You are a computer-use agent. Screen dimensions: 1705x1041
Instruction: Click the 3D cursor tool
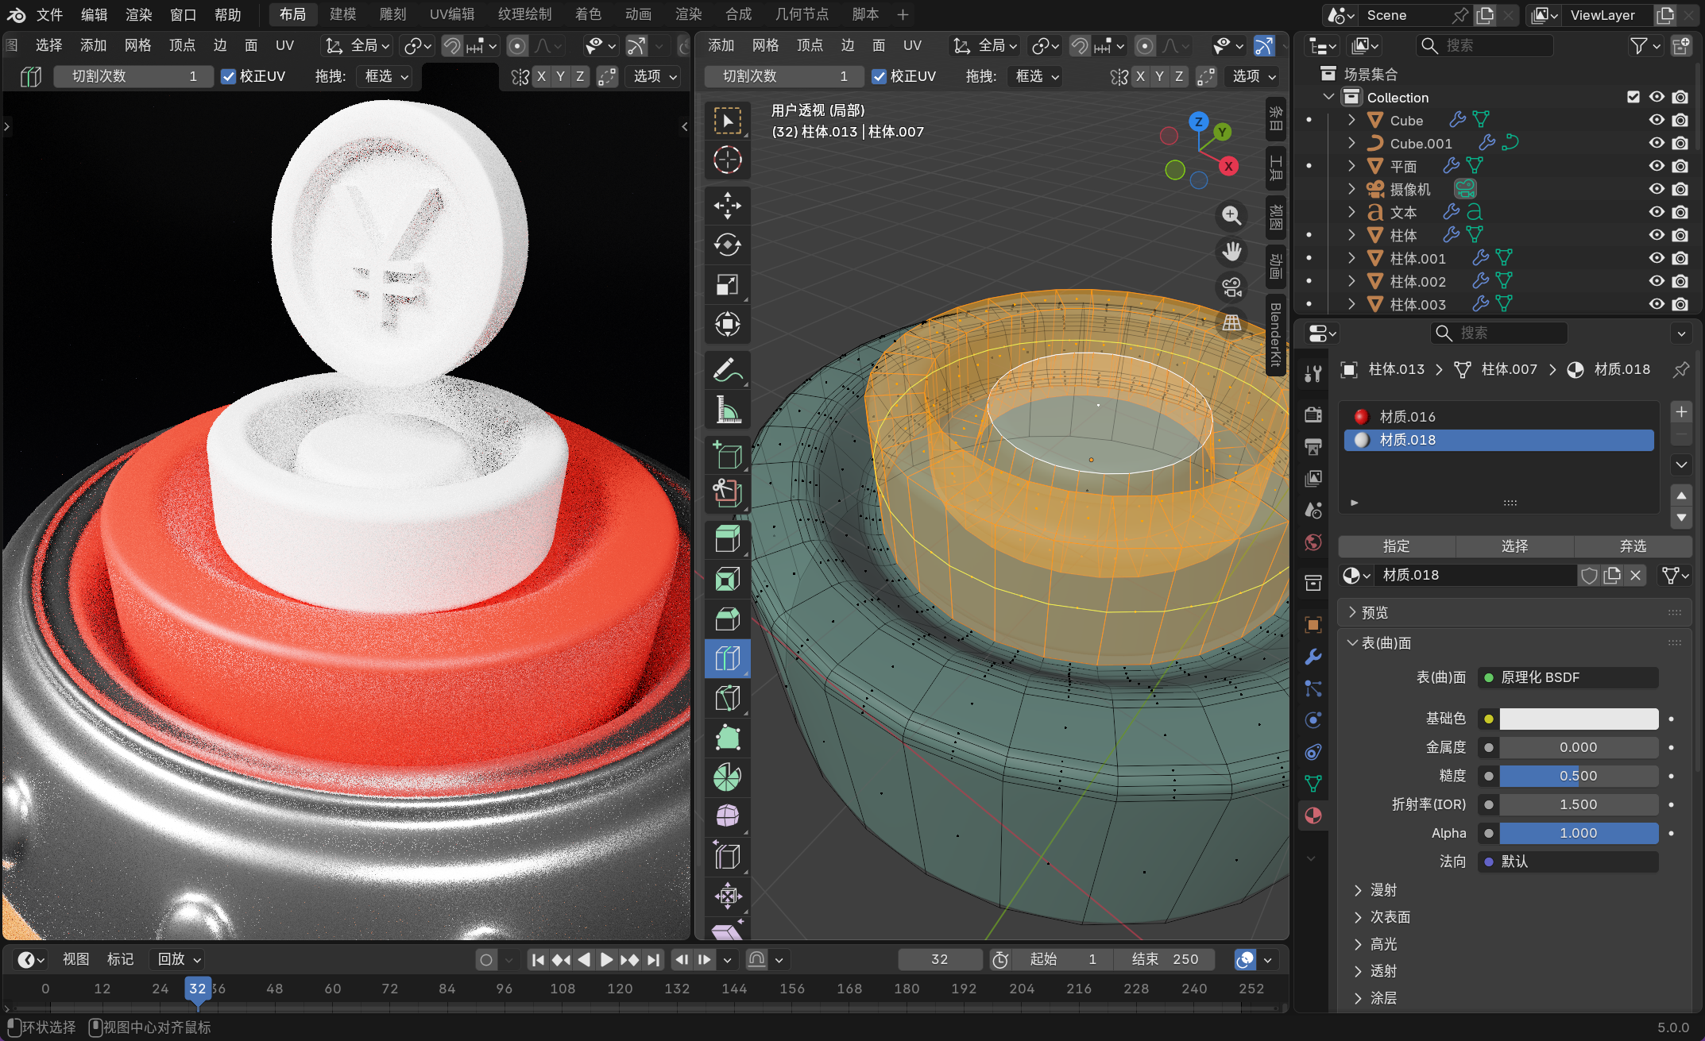(x=727, y=160)
